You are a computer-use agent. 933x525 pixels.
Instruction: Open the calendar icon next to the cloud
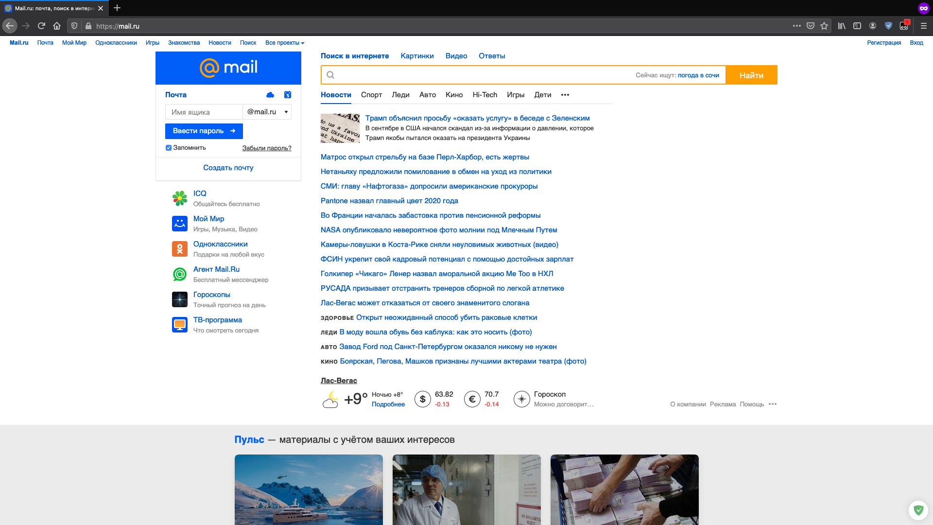point(287,95)
